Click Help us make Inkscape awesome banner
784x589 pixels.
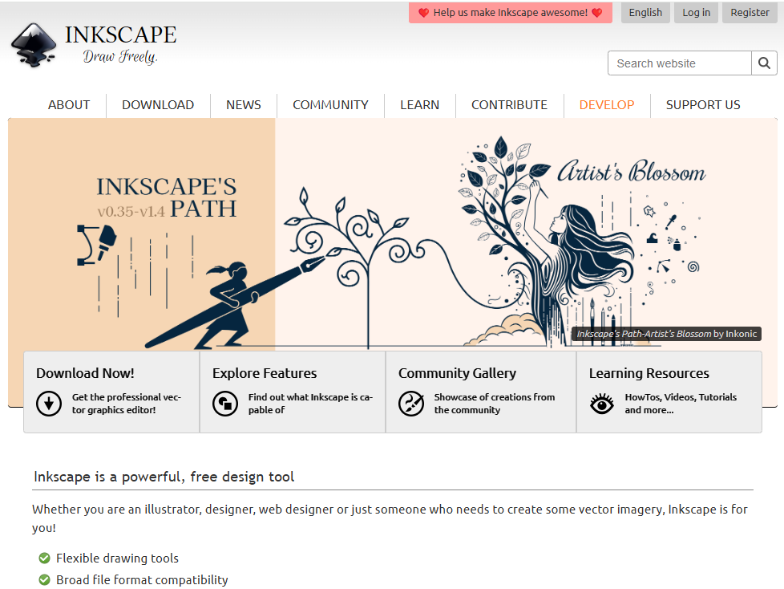point(510,13)
